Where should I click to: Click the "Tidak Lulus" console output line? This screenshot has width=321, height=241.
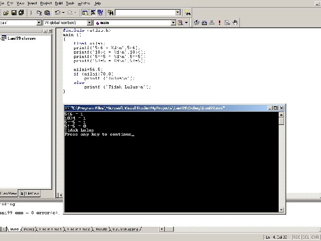pyautogui.click(x=79, y=130)
